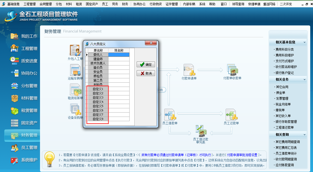Open 费用科目分类 link
Image resolution: width=313 pixels, height=172 pixels.
285,50
